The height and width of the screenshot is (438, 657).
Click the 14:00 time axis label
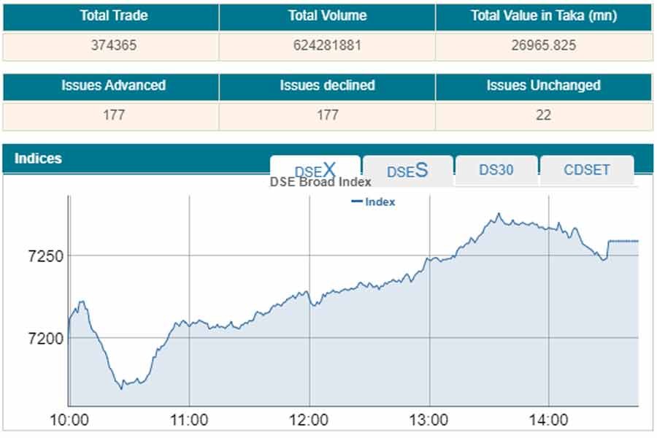[548, 420]
